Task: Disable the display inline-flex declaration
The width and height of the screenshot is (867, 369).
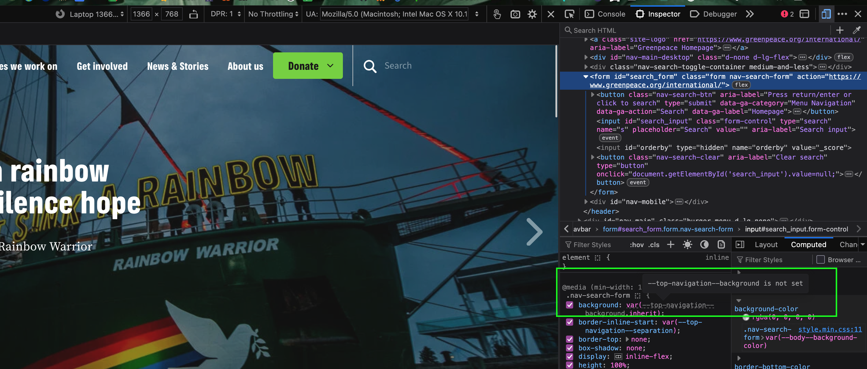Action: click(570, 357)
